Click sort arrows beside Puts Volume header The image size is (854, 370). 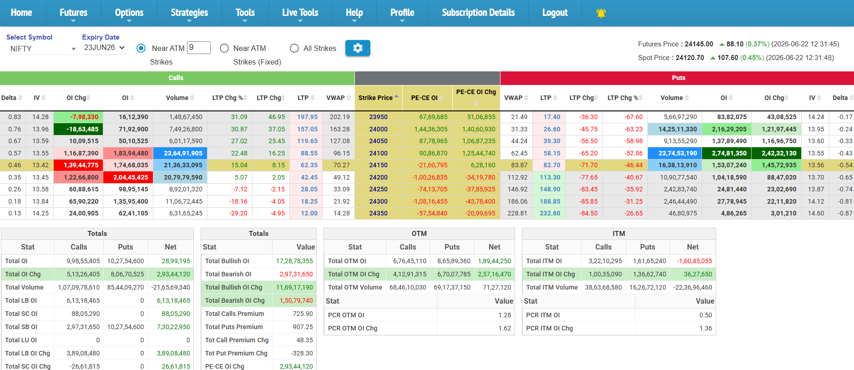pos(687,98)
